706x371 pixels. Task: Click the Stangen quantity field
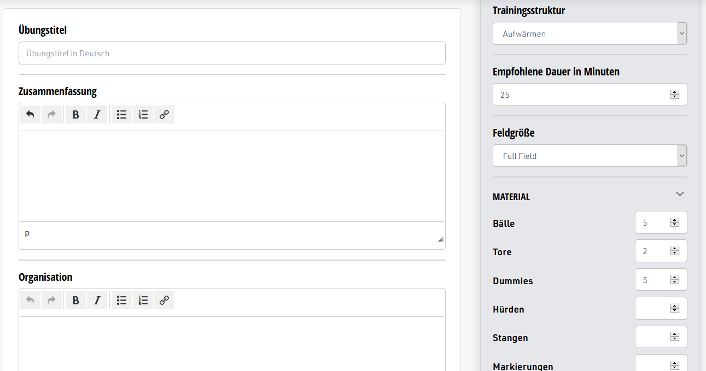point(661,337)
